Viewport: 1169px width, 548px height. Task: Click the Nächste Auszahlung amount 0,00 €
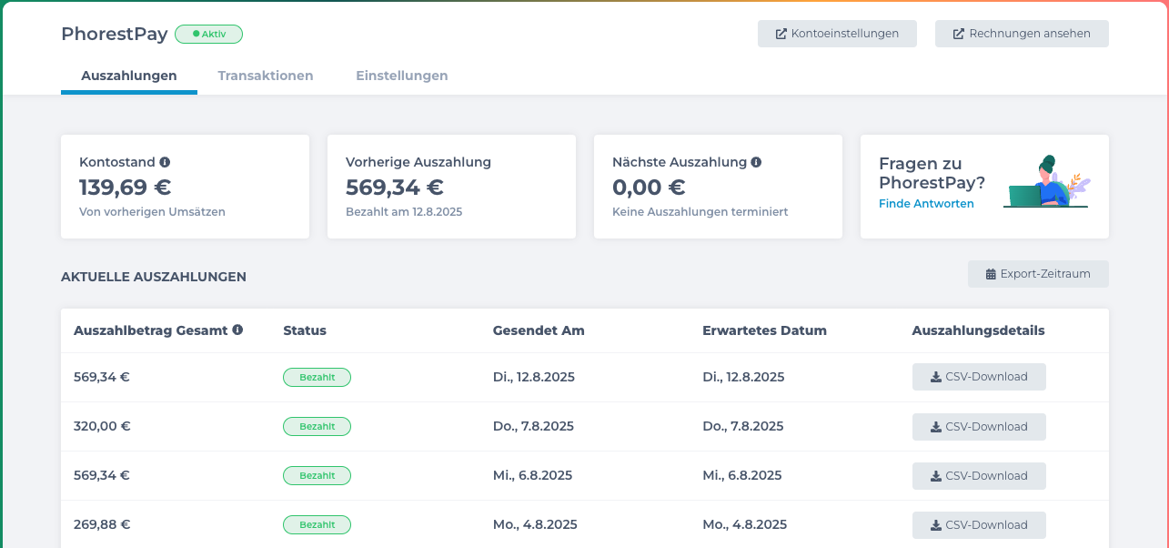pos(649,188)
